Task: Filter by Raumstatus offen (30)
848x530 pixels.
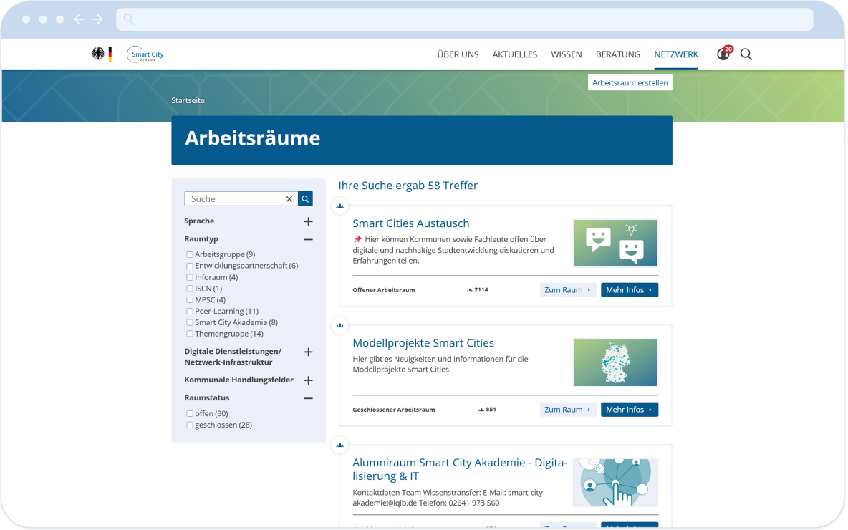Action: tap(190, 414)
